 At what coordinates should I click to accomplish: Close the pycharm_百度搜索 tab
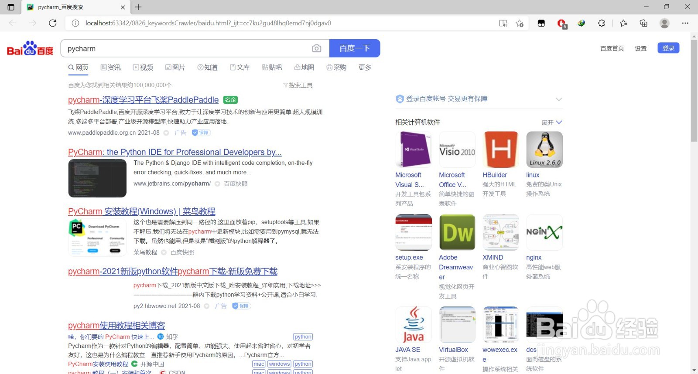[123, 7]
